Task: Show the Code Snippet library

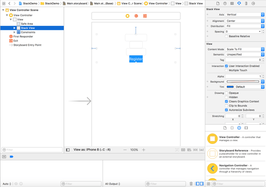Action: (232, 128)
